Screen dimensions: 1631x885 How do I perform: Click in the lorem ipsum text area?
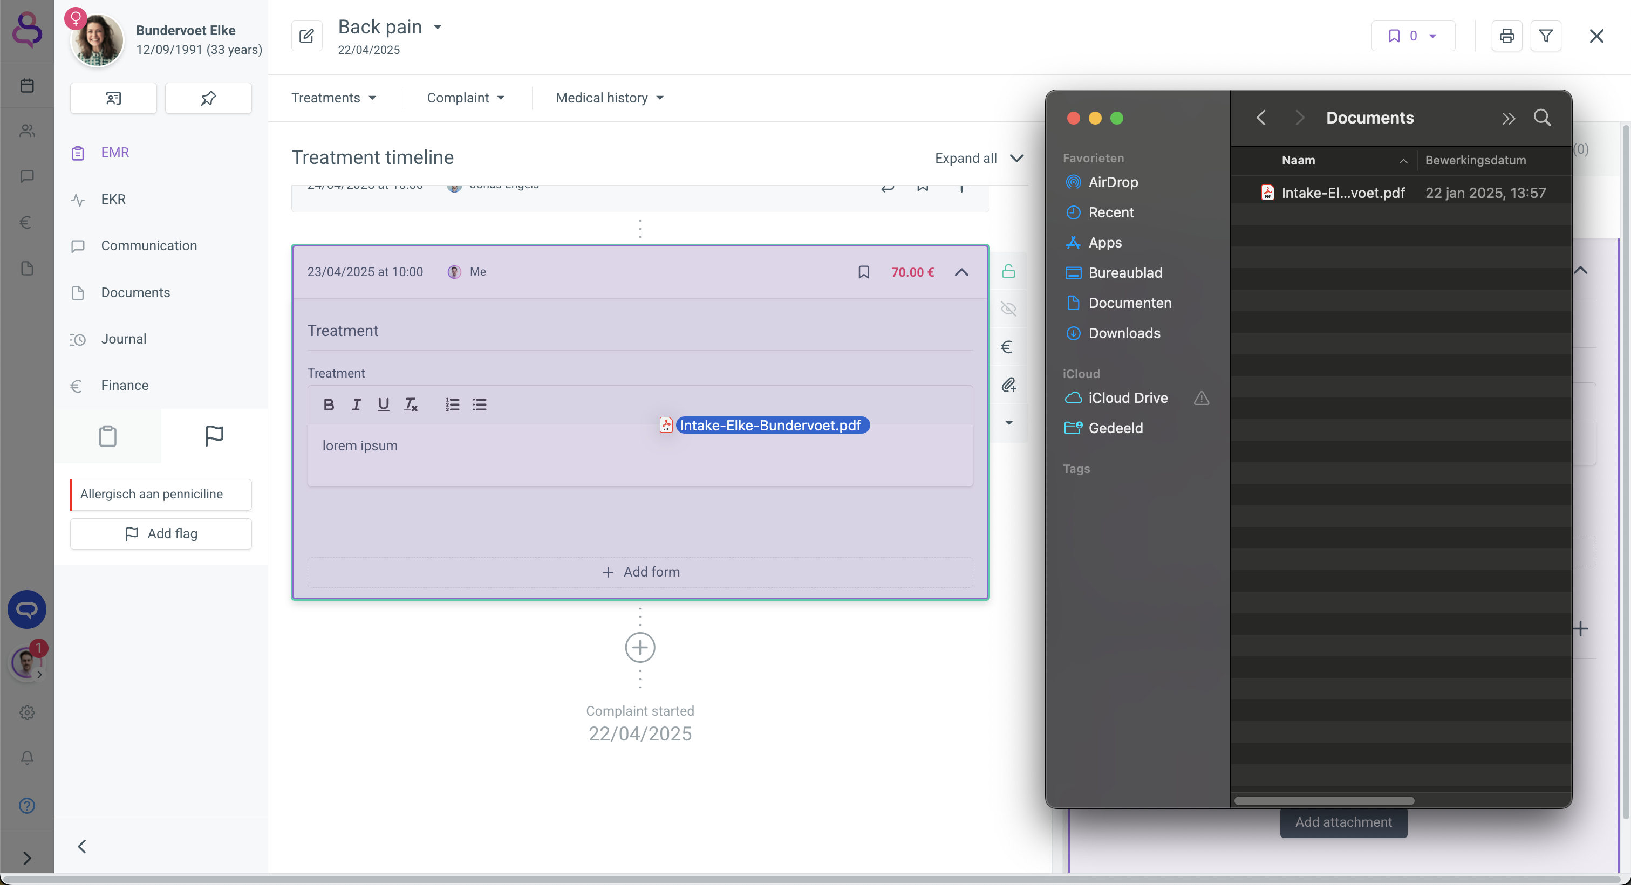point(640,455)
